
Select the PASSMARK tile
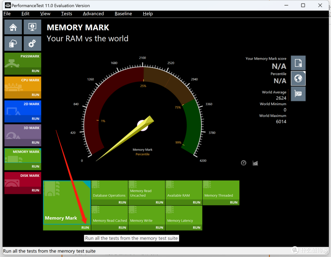(x=23, y=60)
